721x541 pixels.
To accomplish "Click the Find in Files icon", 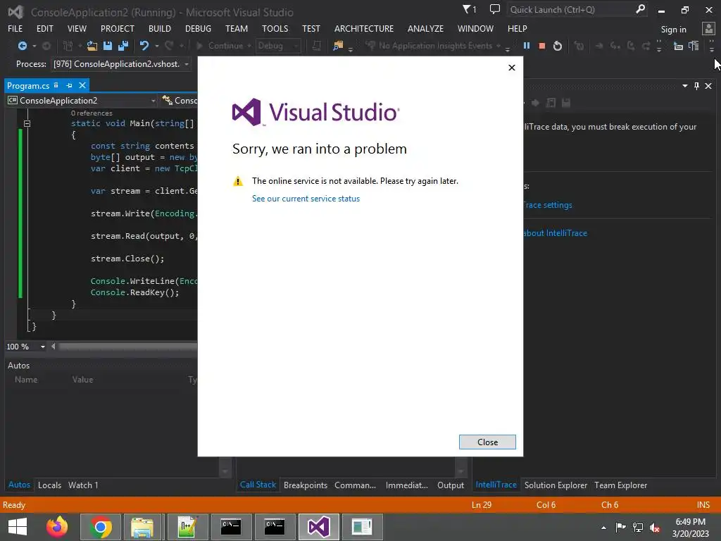I will pyautogui.click(x=338, y=46).
